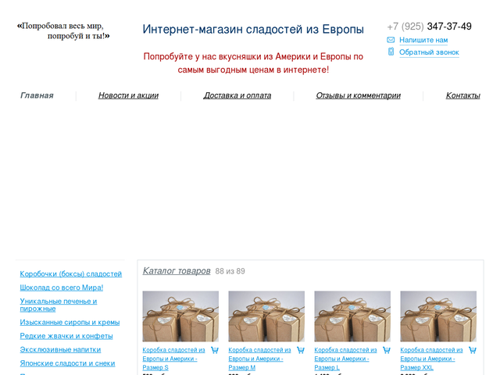Image resolution: width=500 pixels, height=375 pixels.
Task: Add Размер L box to cart
Action: coord(387,350)
